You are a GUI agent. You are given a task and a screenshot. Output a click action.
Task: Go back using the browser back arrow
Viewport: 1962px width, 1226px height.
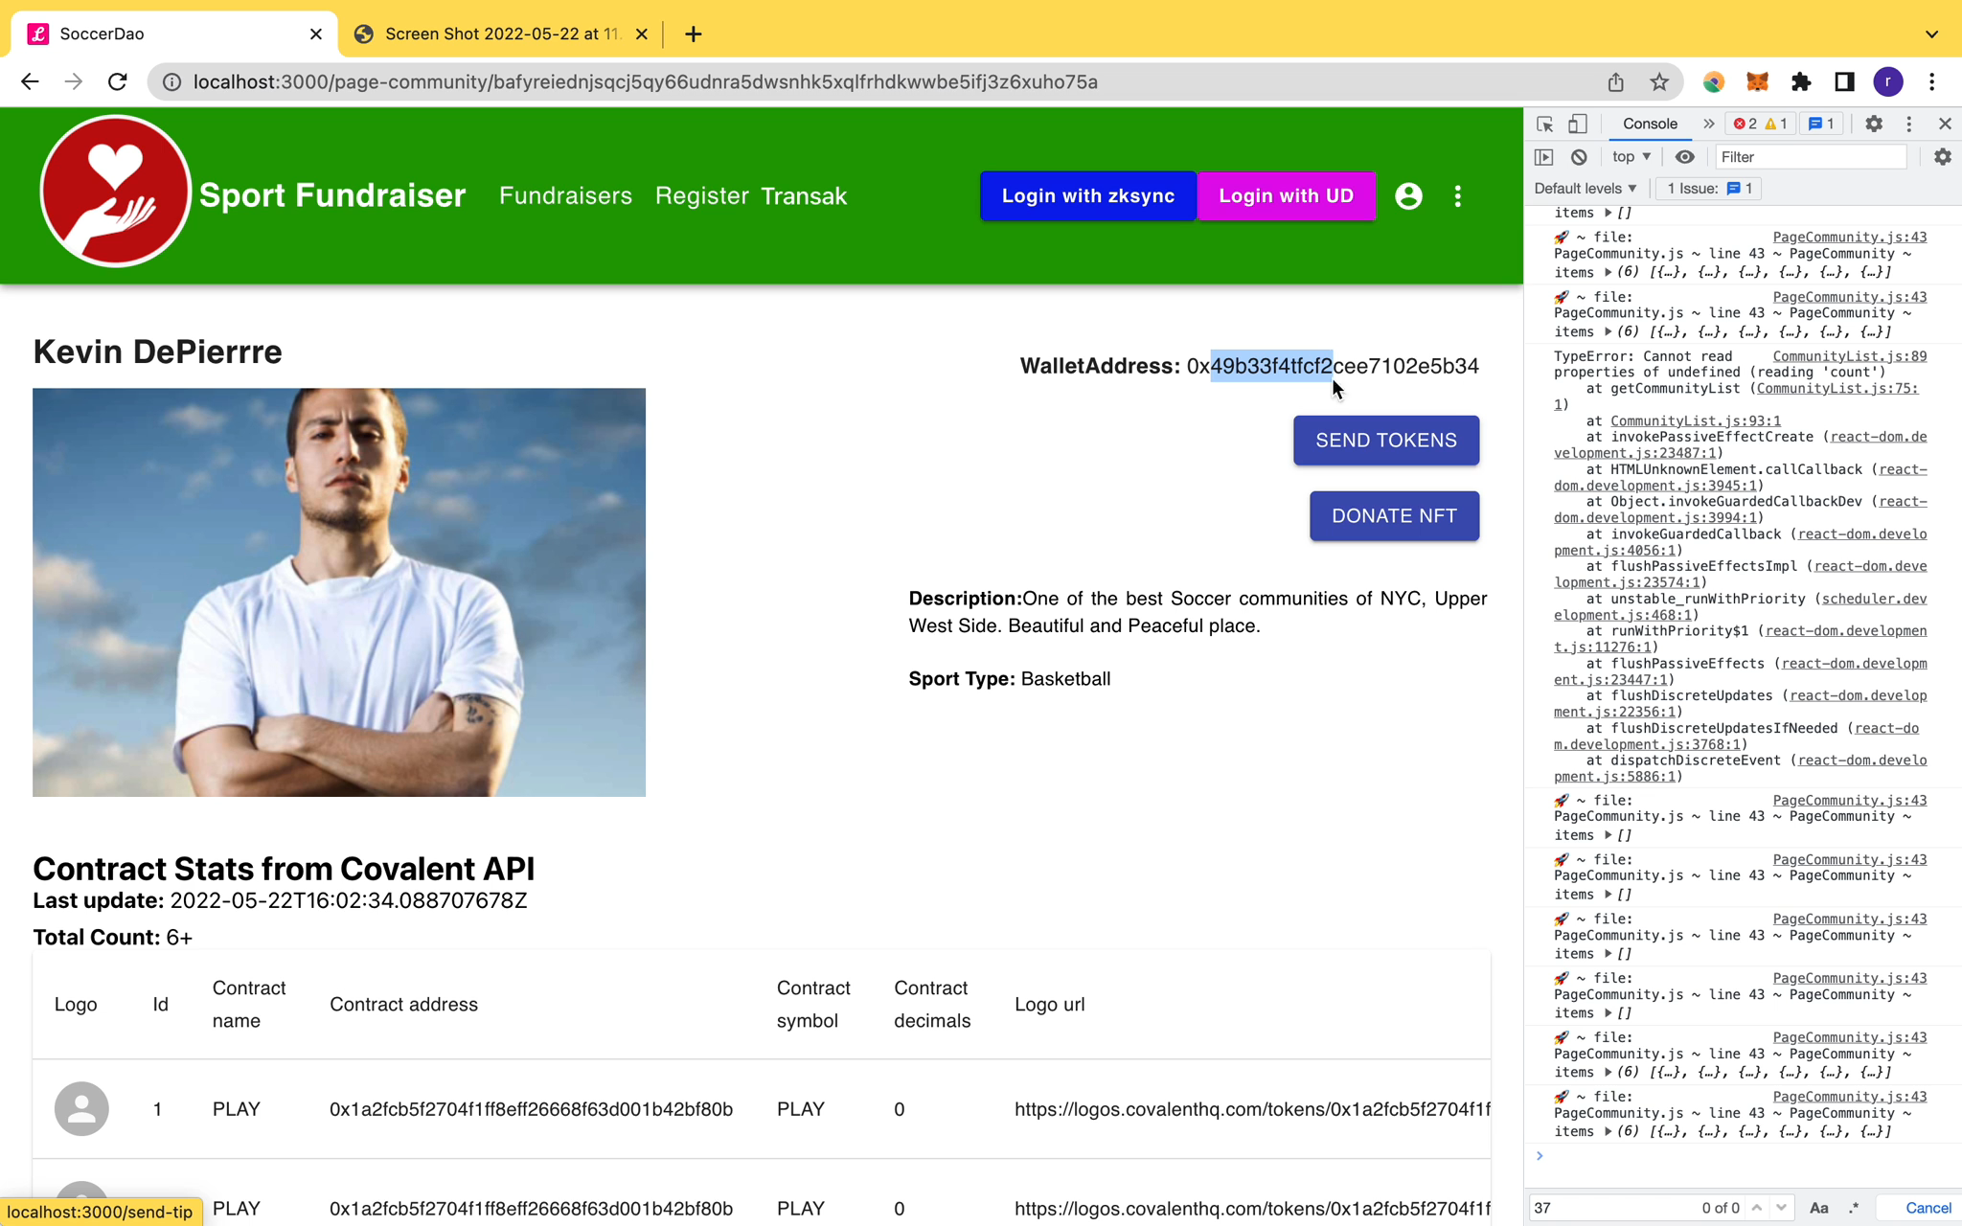pyautogui.click(x=30, y=82)
